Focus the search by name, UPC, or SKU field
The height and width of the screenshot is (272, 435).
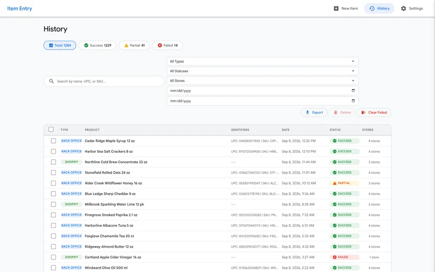coord(104,81)
